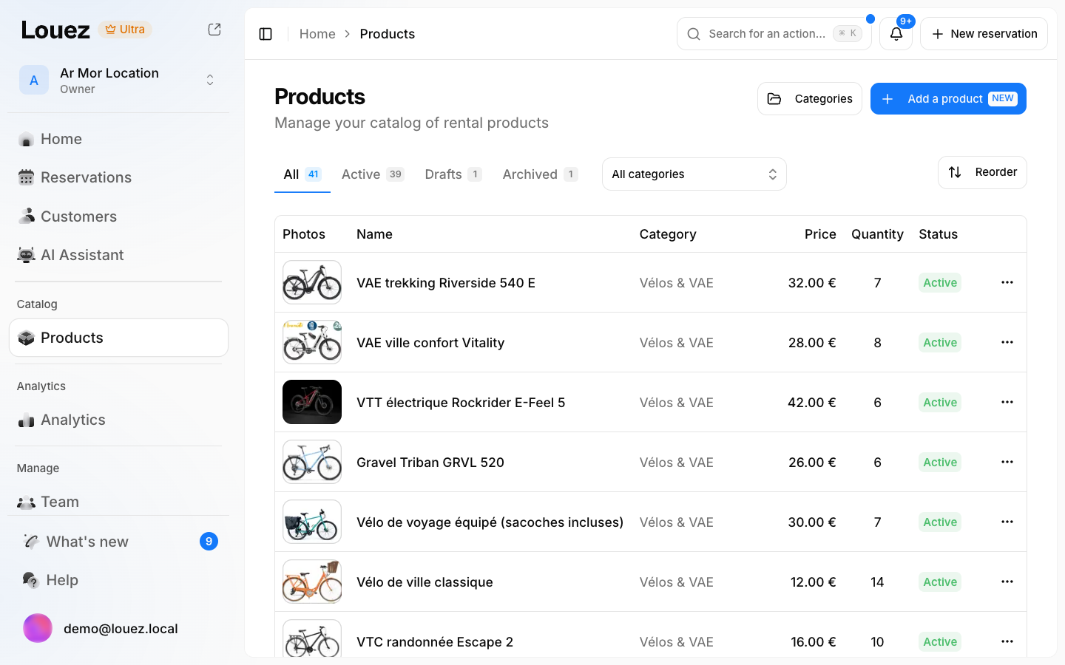Click the New reservation button
Screen dimensions: 1065x665
[x=984, y=34]
